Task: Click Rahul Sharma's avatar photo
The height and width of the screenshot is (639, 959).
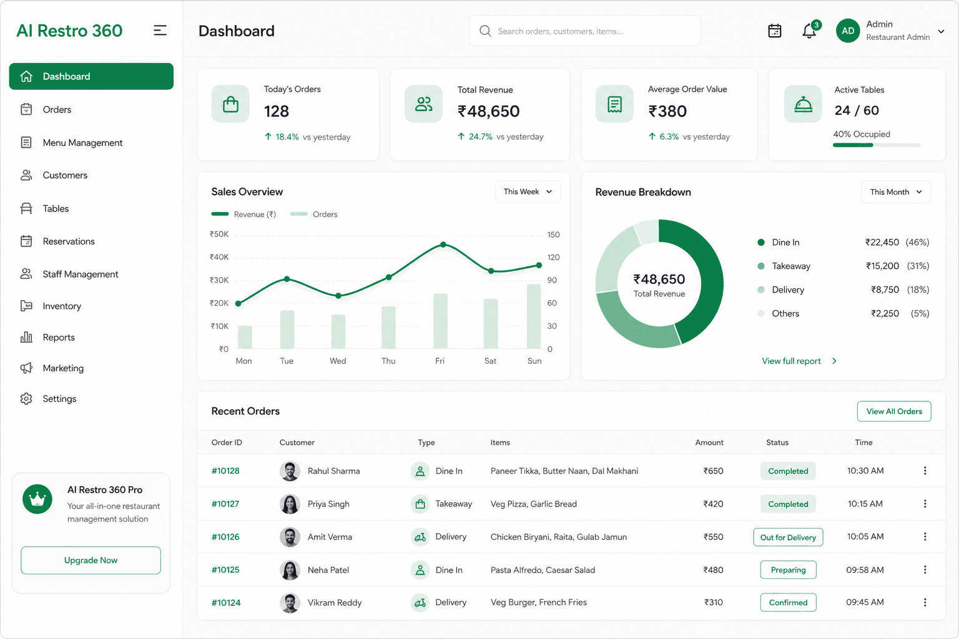Action: coord(290,471)
